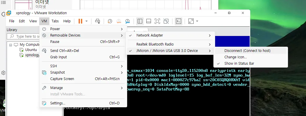Maximize the VMware Workstation window
306x116 pixels.
click(x=229, y=13)
